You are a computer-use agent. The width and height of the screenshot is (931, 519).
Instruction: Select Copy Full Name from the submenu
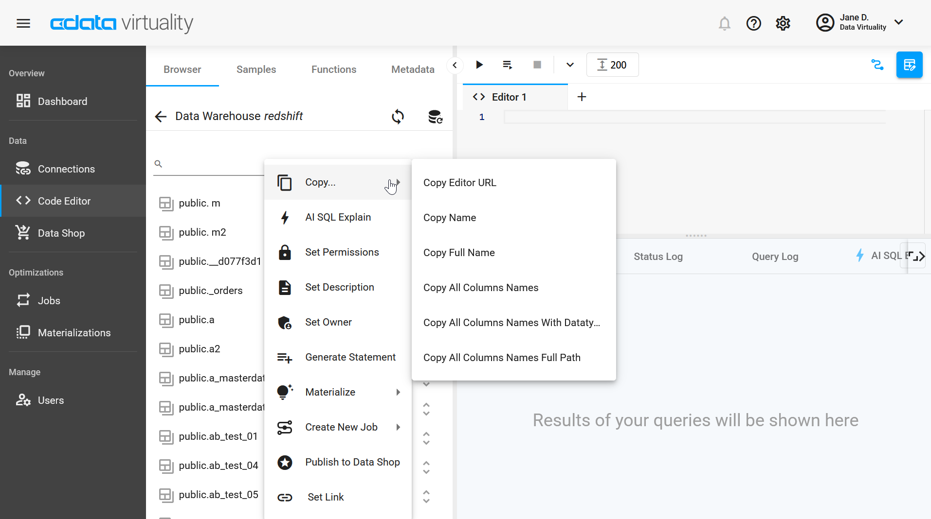click(458, 252)
